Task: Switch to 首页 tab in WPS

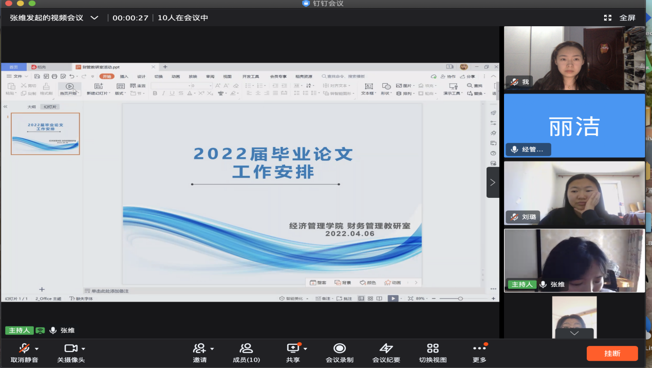Action: tap(13, 67)
